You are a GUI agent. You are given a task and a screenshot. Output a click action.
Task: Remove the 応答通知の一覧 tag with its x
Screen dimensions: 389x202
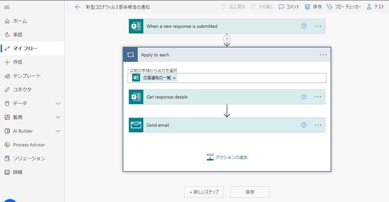click(x=174, y=78)
